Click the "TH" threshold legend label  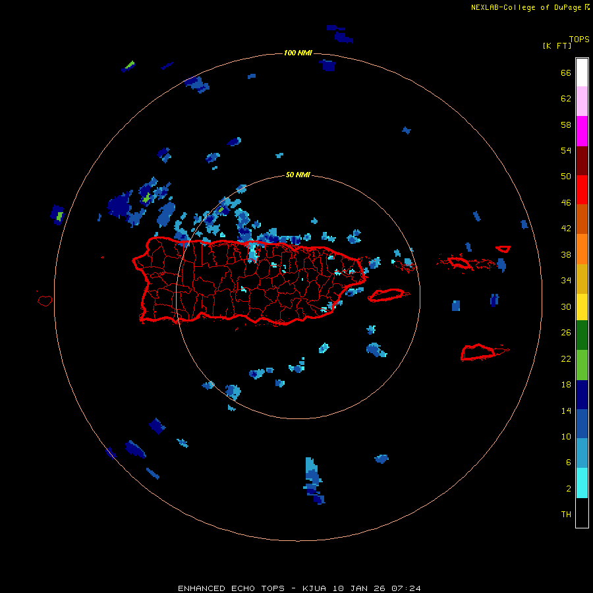[x=566, y=515]
